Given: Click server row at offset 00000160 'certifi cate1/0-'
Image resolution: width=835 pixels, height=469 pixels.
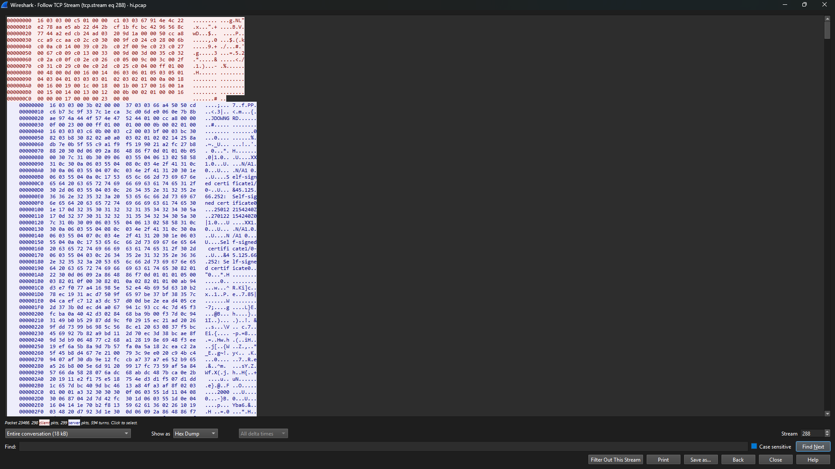Looking at the screenshot, I should point(137,249).
